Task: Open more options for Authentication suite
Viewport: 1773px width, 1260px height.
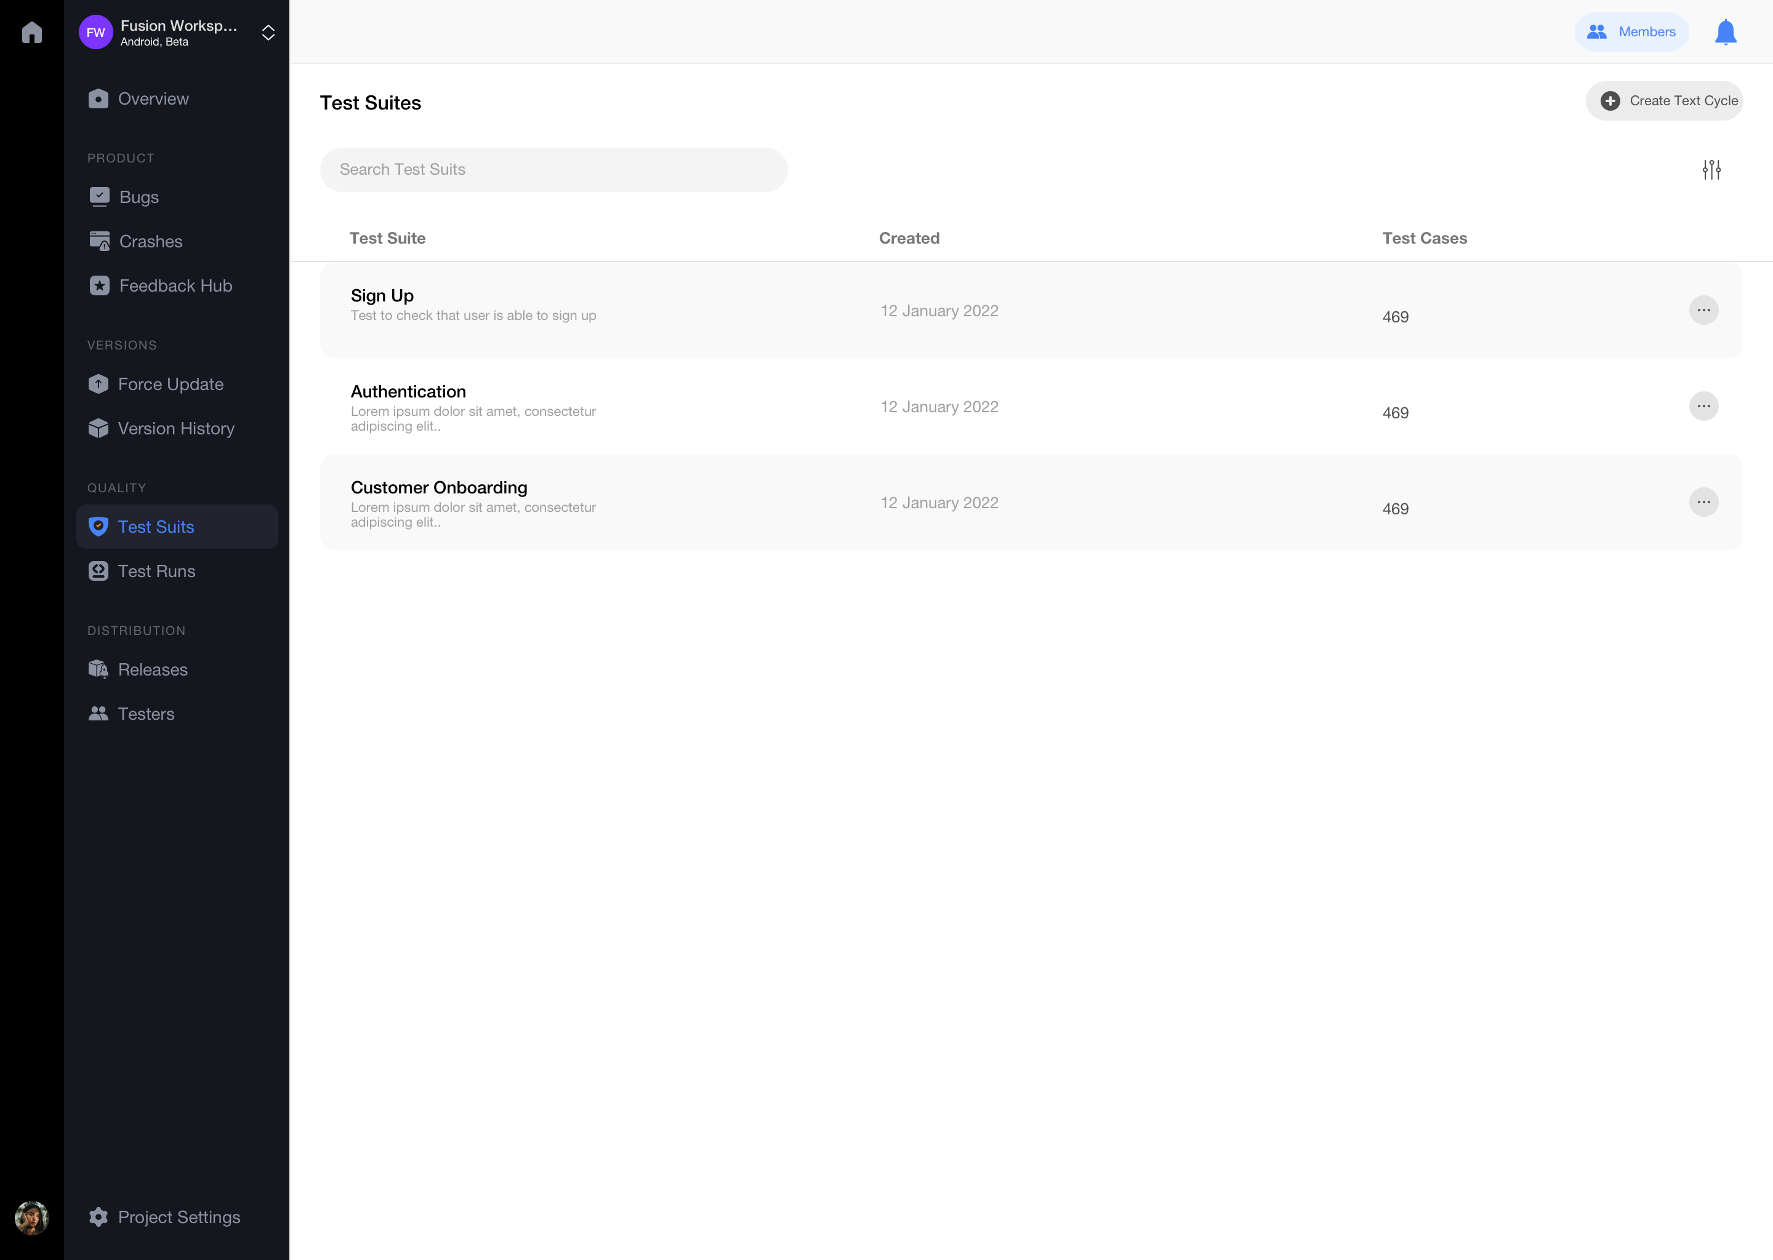Action: (x=1703, y=407)
